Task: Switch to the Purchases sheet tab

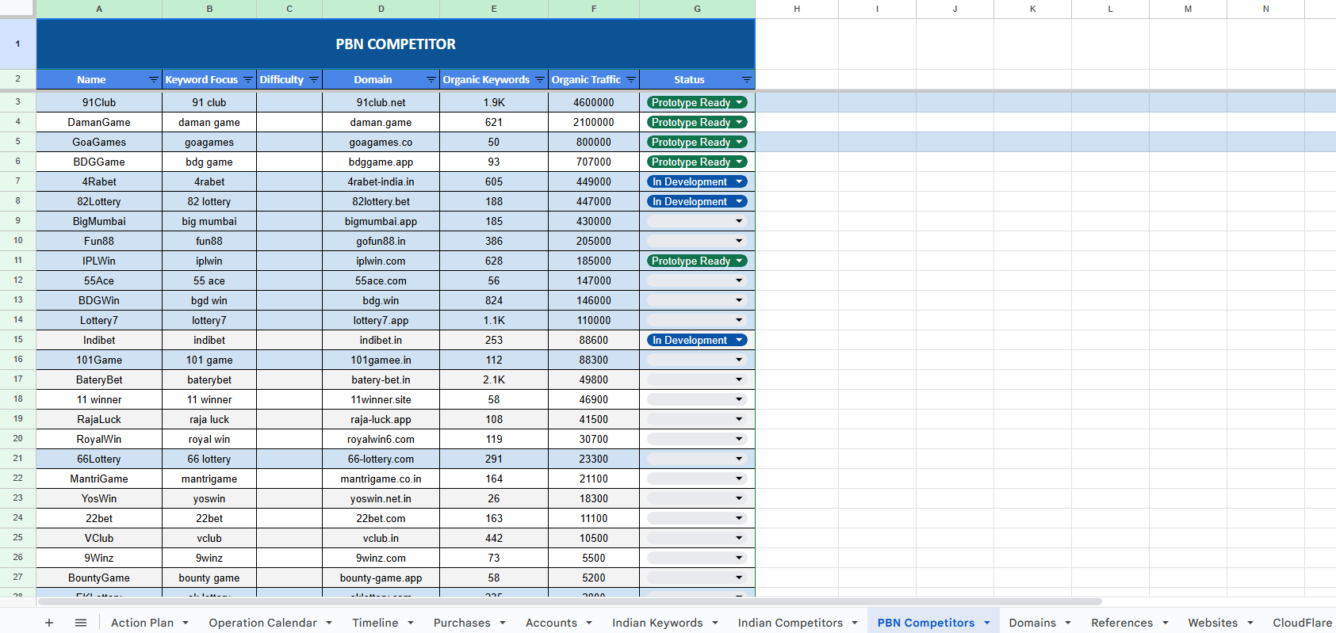Action: 461,623
